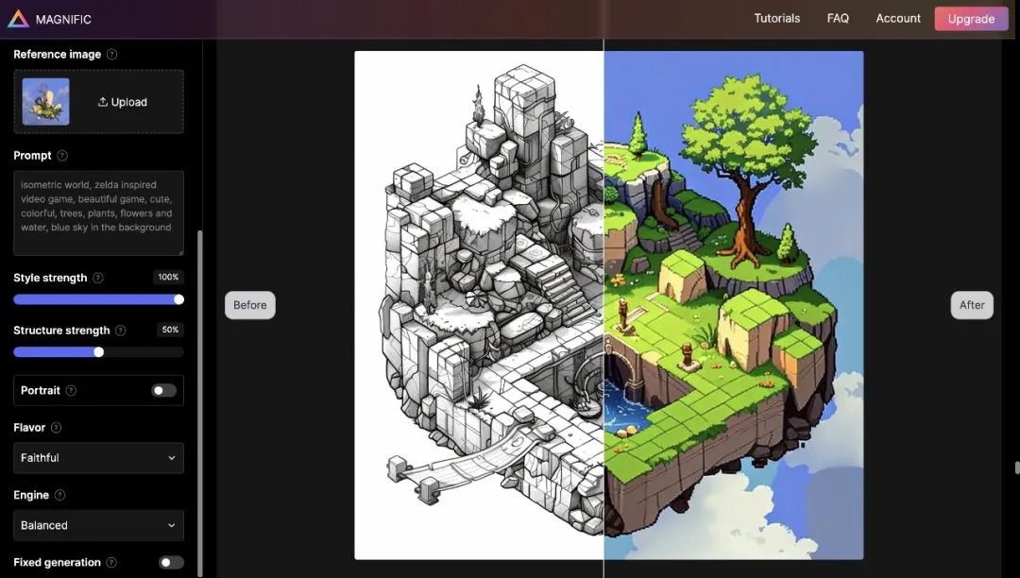Click help icon next to Flavor
The width and height of the screenshot is (1020, 578).
56,428
